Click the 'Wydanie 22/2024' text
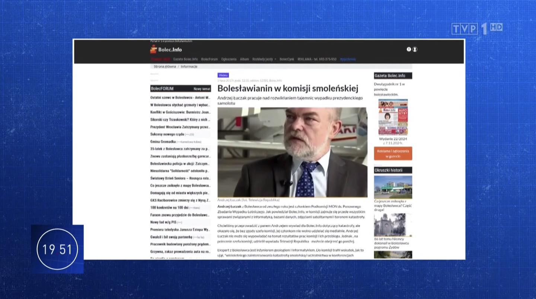This screenshot has height=299, width=536. [x=393, y=139]
